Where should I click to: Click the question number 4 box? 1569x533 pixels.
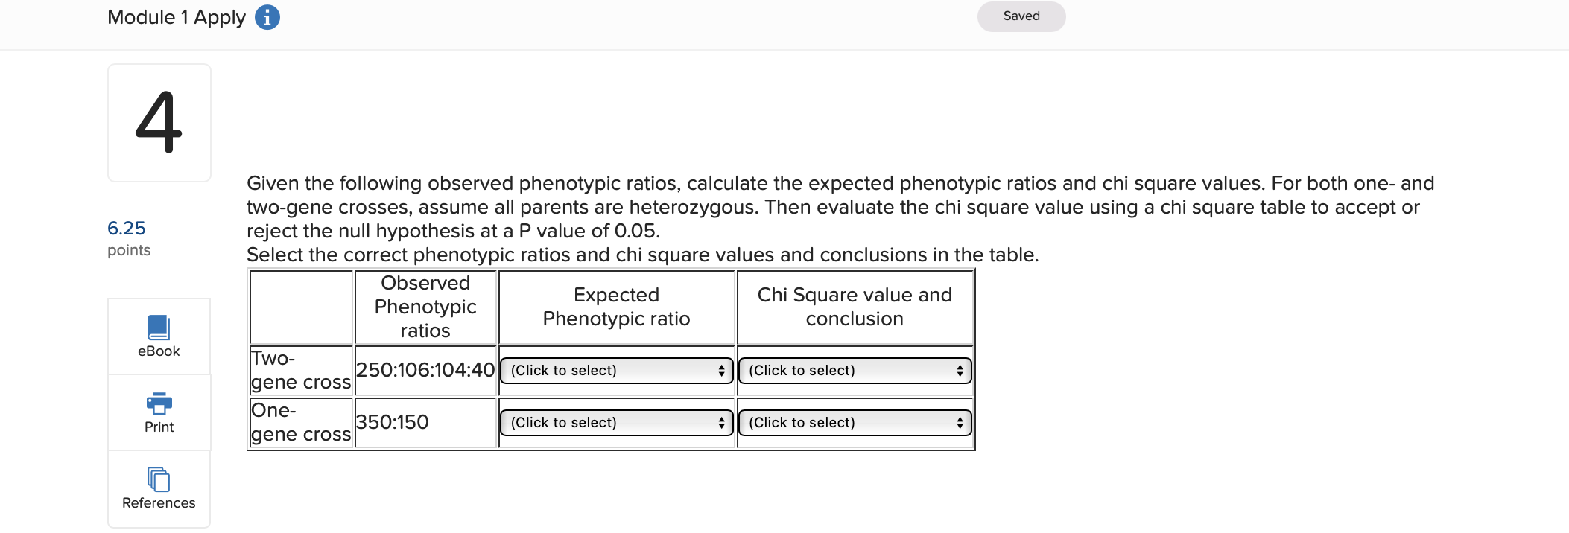159,123
